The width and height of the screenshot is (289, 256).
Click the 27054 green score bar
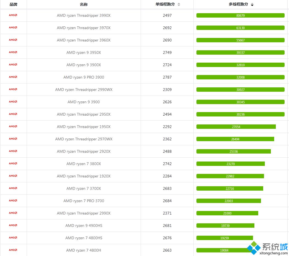pos(236,127)
